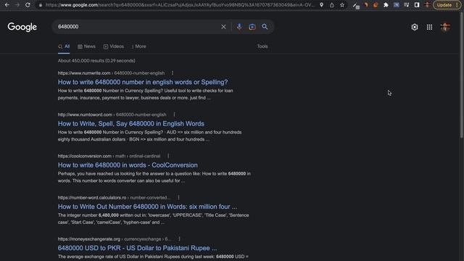Open the browser side panel icon
The height and width of the screenshot is (261, 464).
coord(417,5)
